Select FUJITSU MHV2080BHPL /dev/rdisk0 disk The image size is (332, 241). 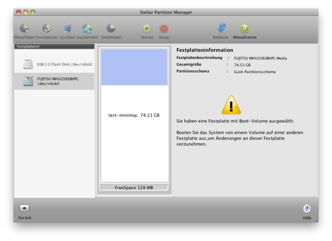tap(54, 81)
